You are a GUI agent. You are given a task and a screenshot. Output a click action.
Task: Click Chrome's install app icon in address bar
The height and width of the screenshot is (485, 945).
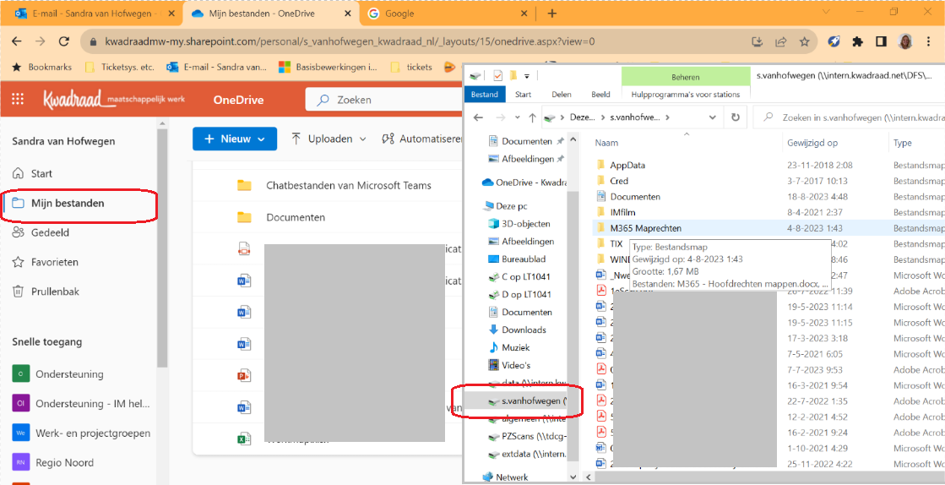758,41
